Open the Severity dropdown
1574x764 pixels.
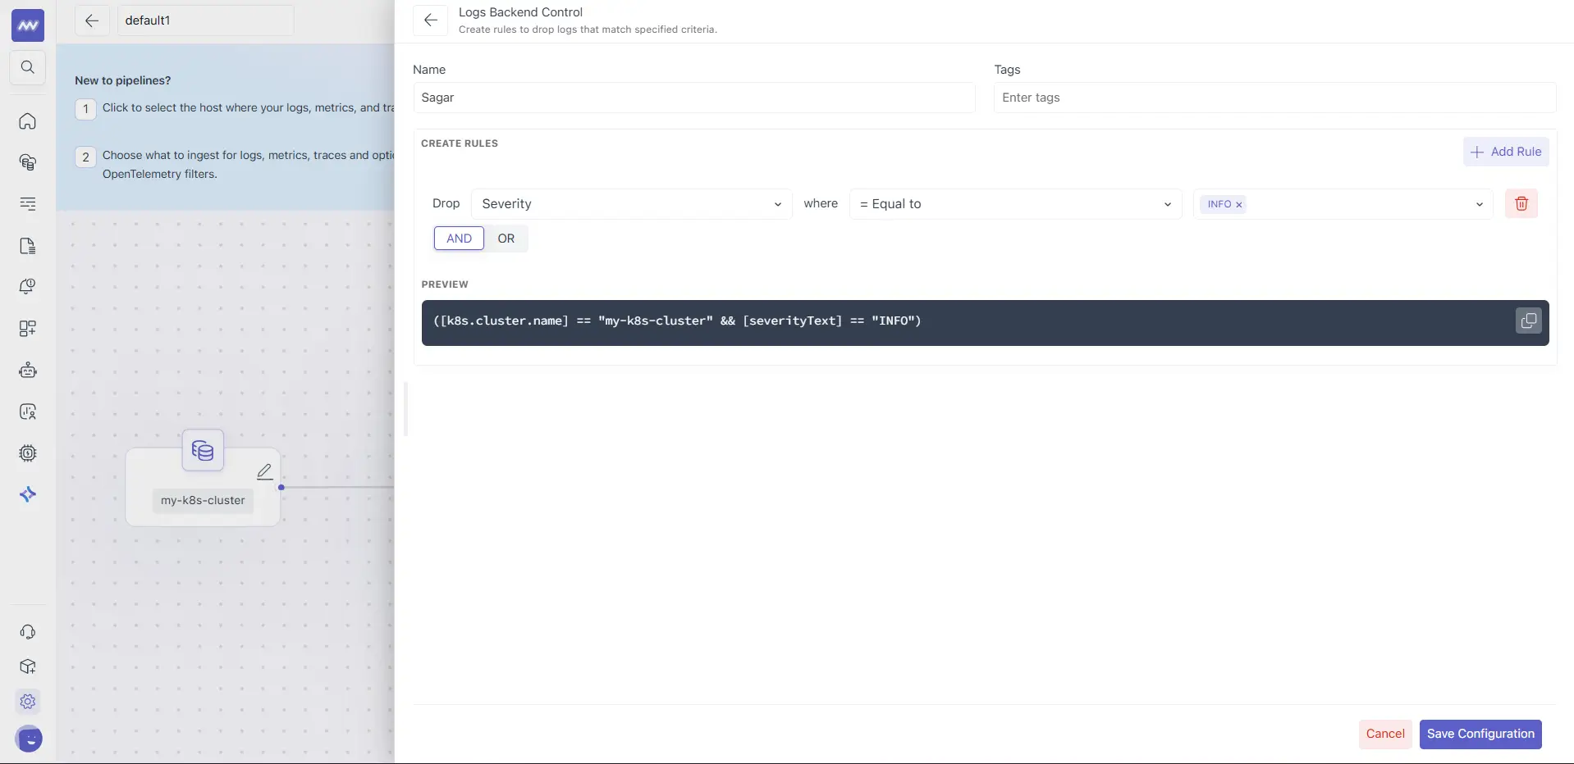[630, 203]
